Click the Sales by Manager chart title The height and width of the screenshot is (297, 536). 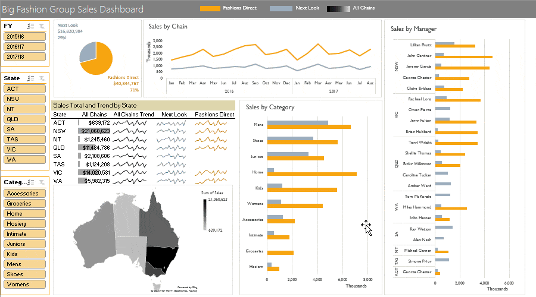coord(414,29)
